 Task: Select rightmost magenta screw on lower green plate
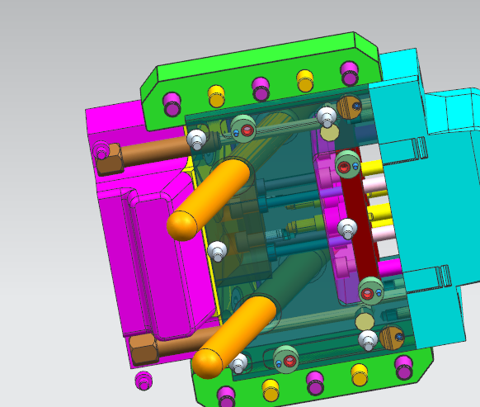tap(404, 367)
